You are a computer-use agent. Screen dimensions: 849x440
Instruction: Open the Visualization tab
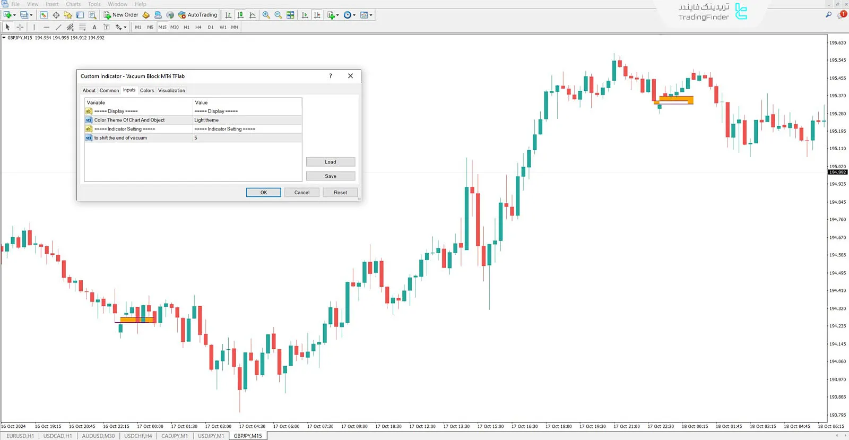(171, 90)
